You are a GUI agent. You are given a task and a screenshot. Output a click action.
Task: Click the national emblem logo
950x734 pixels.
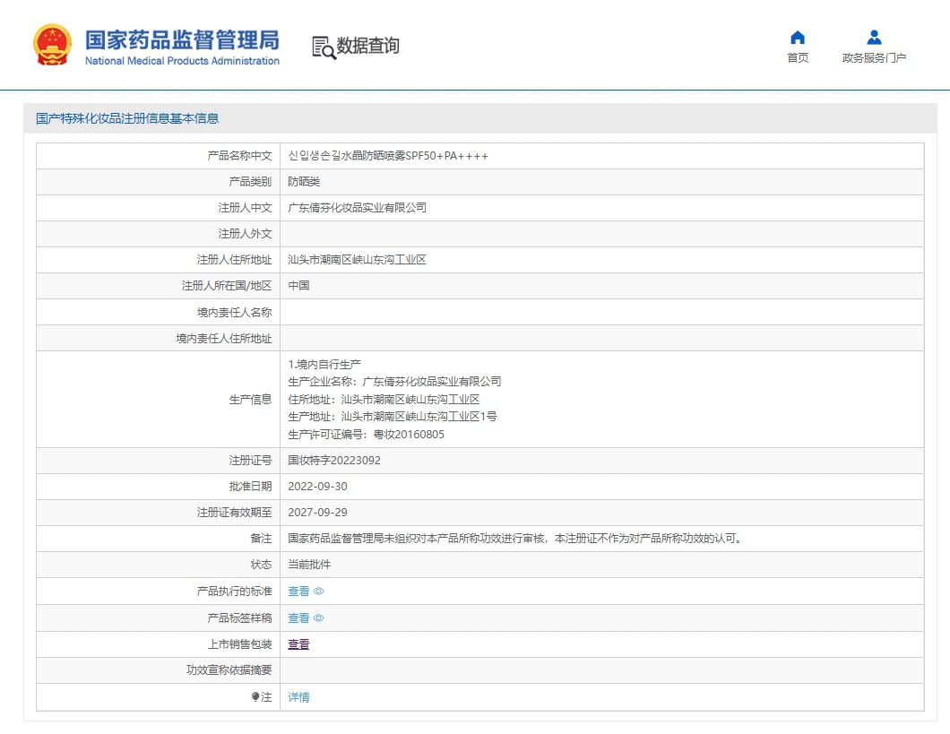pyautogui.click(x=51, y=45)
